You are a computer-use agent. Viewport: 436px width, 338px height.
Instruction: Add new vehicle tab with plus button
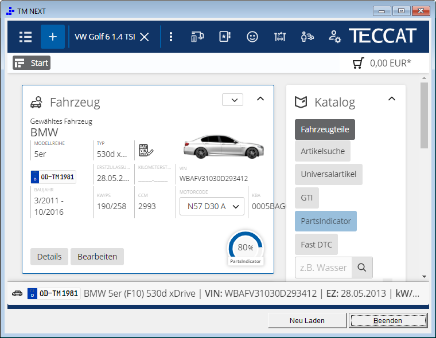(53, 37)
